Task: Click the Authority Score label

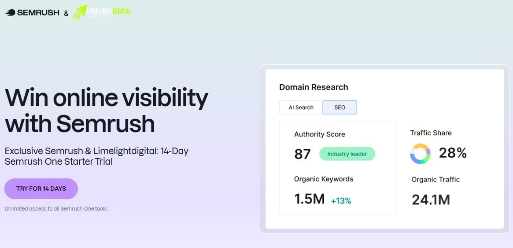Action: (x=319, y=134)
